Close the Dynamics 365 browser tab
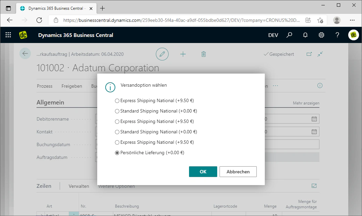 click(91, 8)
